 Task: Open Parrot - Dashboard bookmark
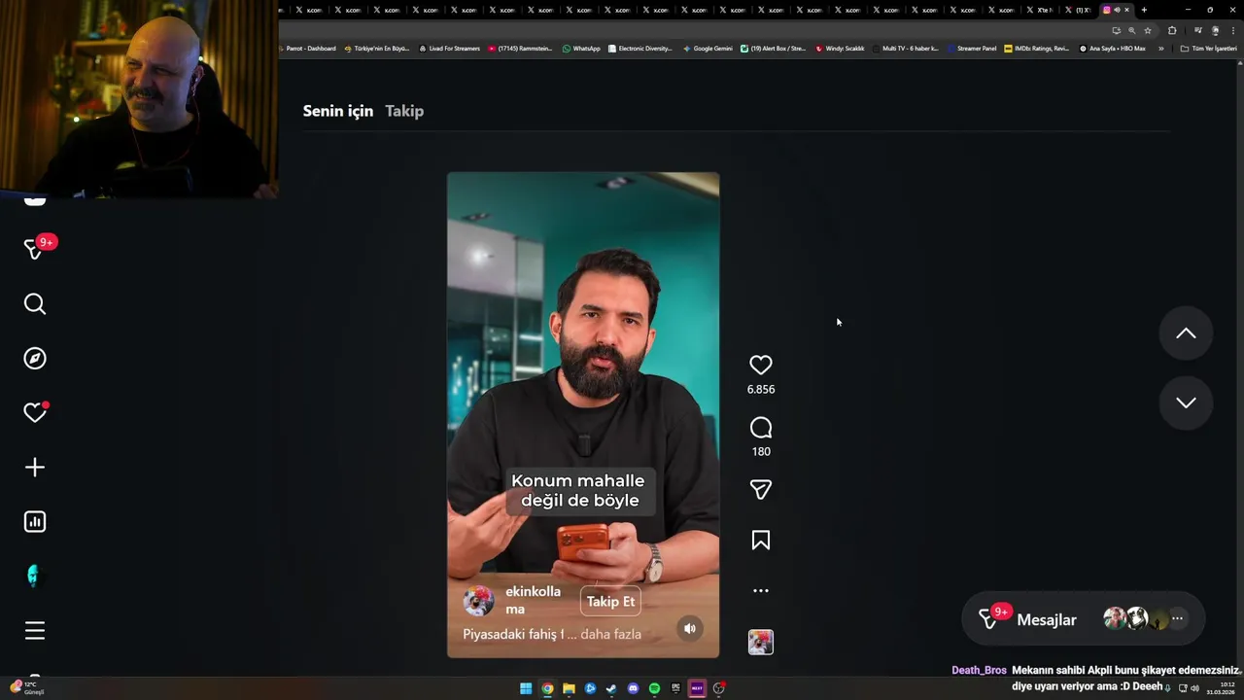tap(307, 49)
